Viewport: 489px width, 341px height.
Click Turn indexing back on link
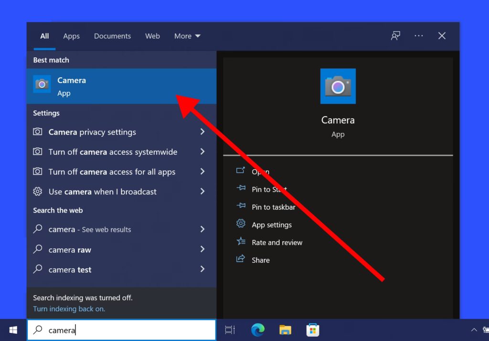point(69,309)
